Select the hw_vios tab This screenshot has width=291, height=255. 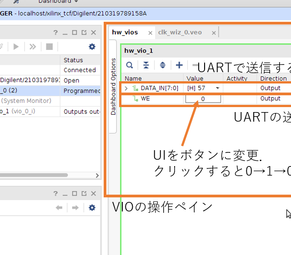(x=125, y=32)
